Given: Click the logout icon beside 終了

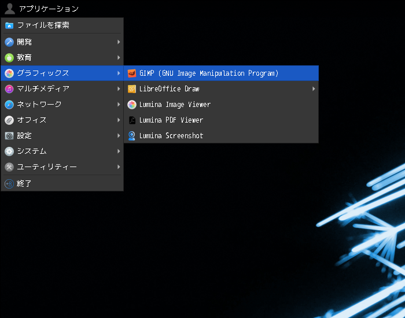Looking at the screenshot, I should (x=9, y=184).
